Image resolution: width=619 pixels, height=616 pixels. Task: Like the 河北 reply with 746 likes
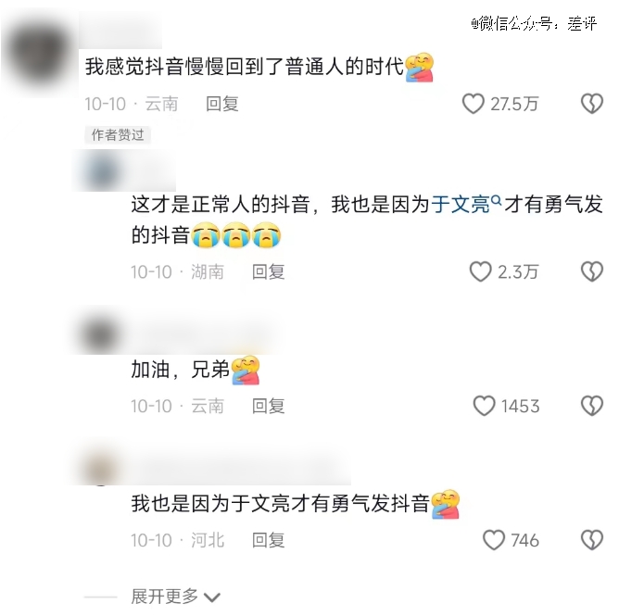[494, 540]
